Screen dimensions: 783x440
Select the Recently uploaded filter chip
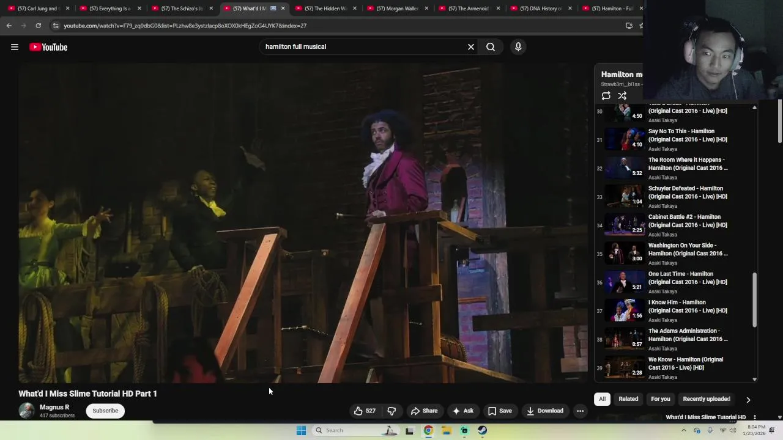707,399
